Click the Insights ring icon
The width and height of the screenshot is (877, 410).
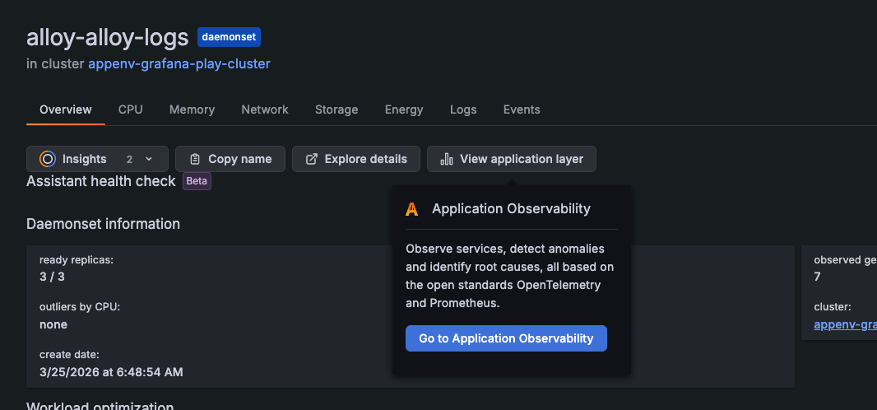(48, 159)
